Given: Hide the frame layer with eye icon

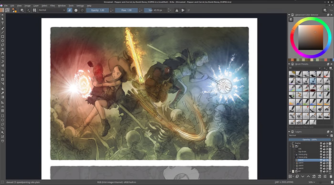Looking at the screenshot, I should 321,144.
